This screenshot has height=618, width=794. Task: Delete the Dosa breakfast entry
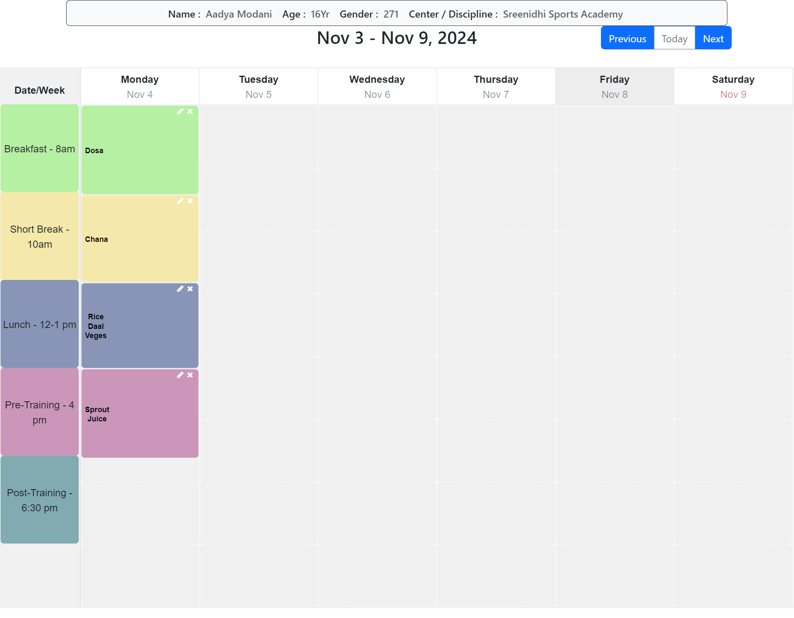[x=190, y=111]
